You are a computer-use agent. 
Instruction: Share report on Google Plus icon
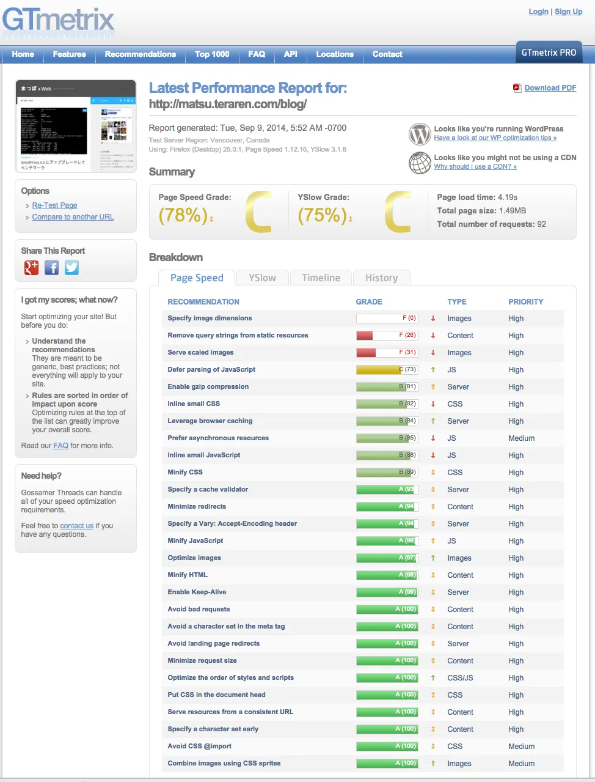(31, 268)
